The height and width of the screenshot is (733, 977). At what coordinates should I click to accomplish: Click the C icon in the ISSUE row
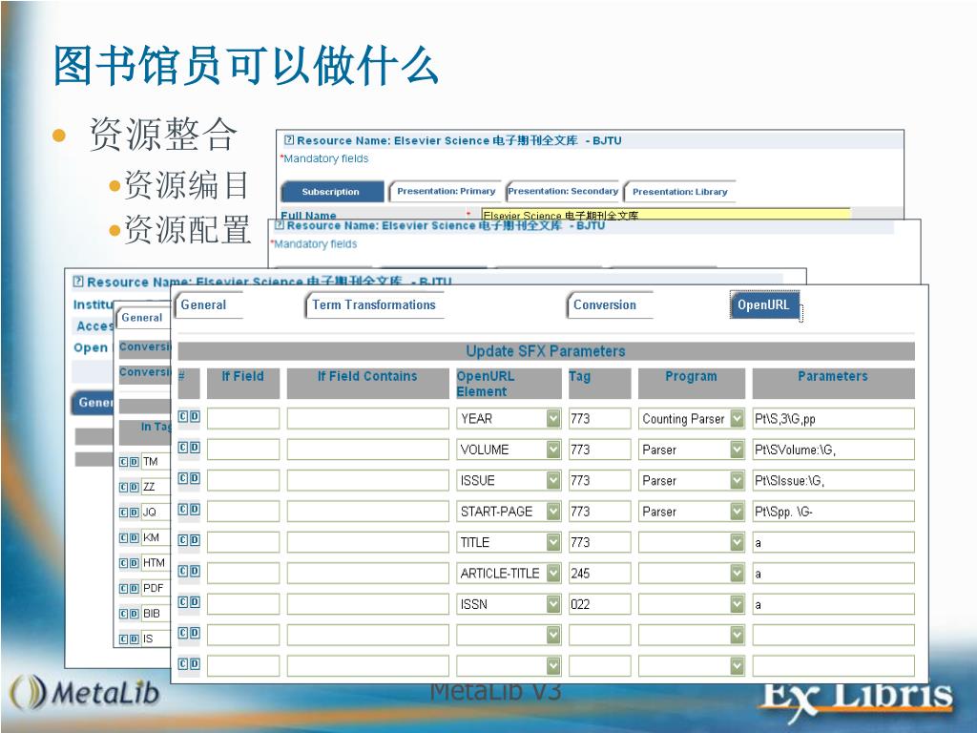[183, 478]
